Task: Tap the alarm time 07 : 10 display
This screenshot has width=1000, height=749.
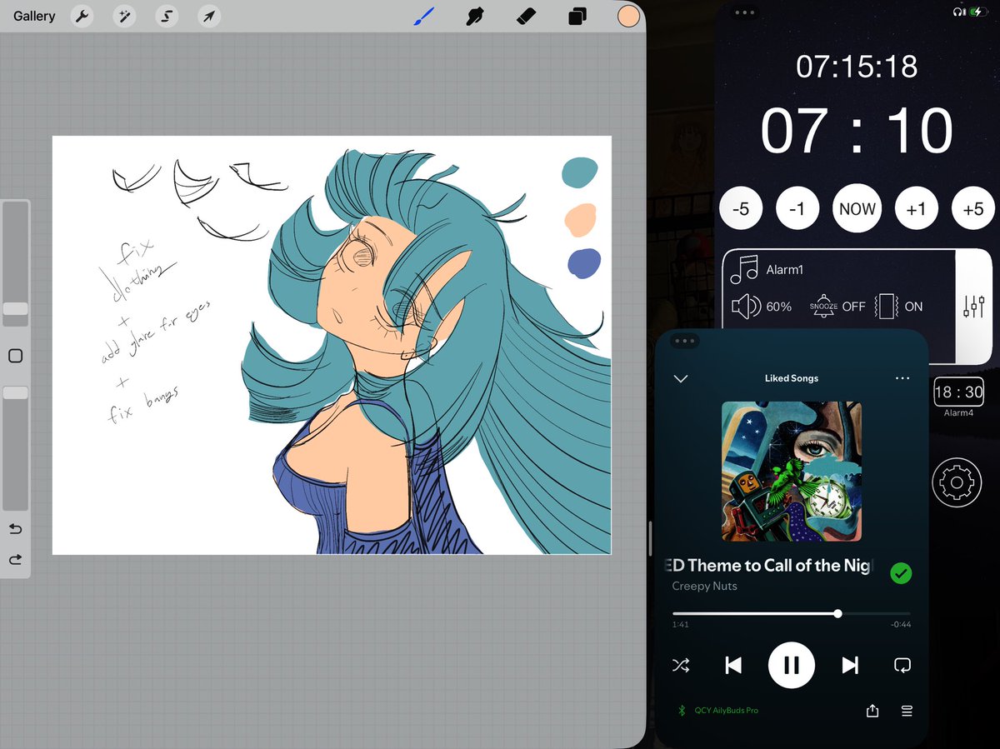Action: click(x=857, y=132)
